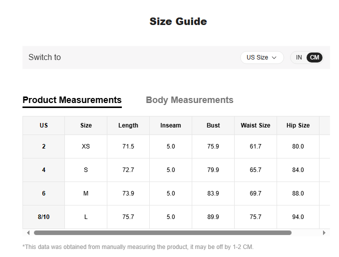Image resolution: width=339 pixels, height=257 pixels.
Task: Open the US Size dropdown
Action: (x=262, y=57)
